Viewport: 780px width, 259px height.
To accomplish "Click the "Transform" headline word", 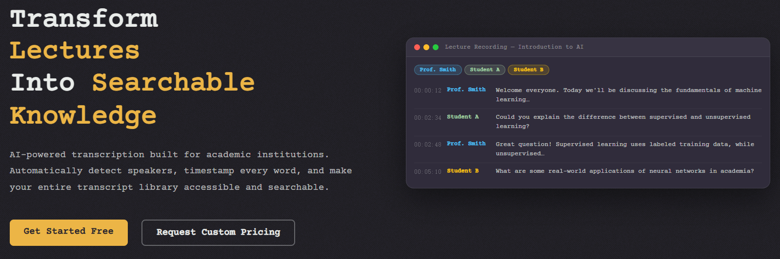I will (x=84, y=18).
